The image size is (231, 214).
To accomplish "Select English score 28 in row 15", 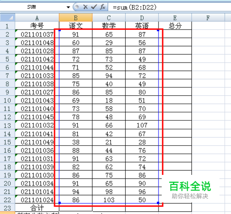I will 142,142.
